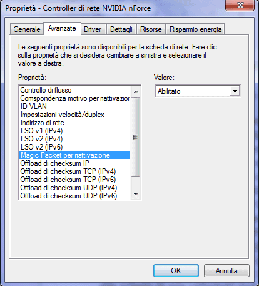Click the property list scrollbar thumb
259x286 pixels.
tap(136, 137)
